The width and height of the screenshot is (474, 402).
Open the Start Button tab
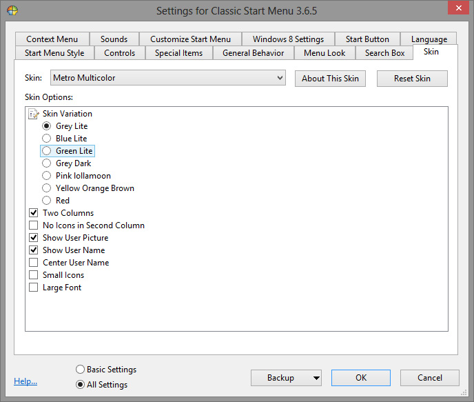(x=367, y=39)
